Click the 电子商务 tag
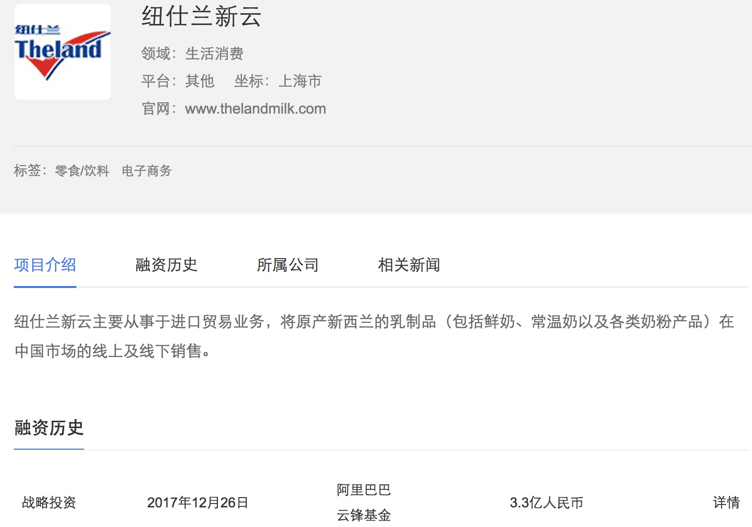 click(x=147, y=170)
